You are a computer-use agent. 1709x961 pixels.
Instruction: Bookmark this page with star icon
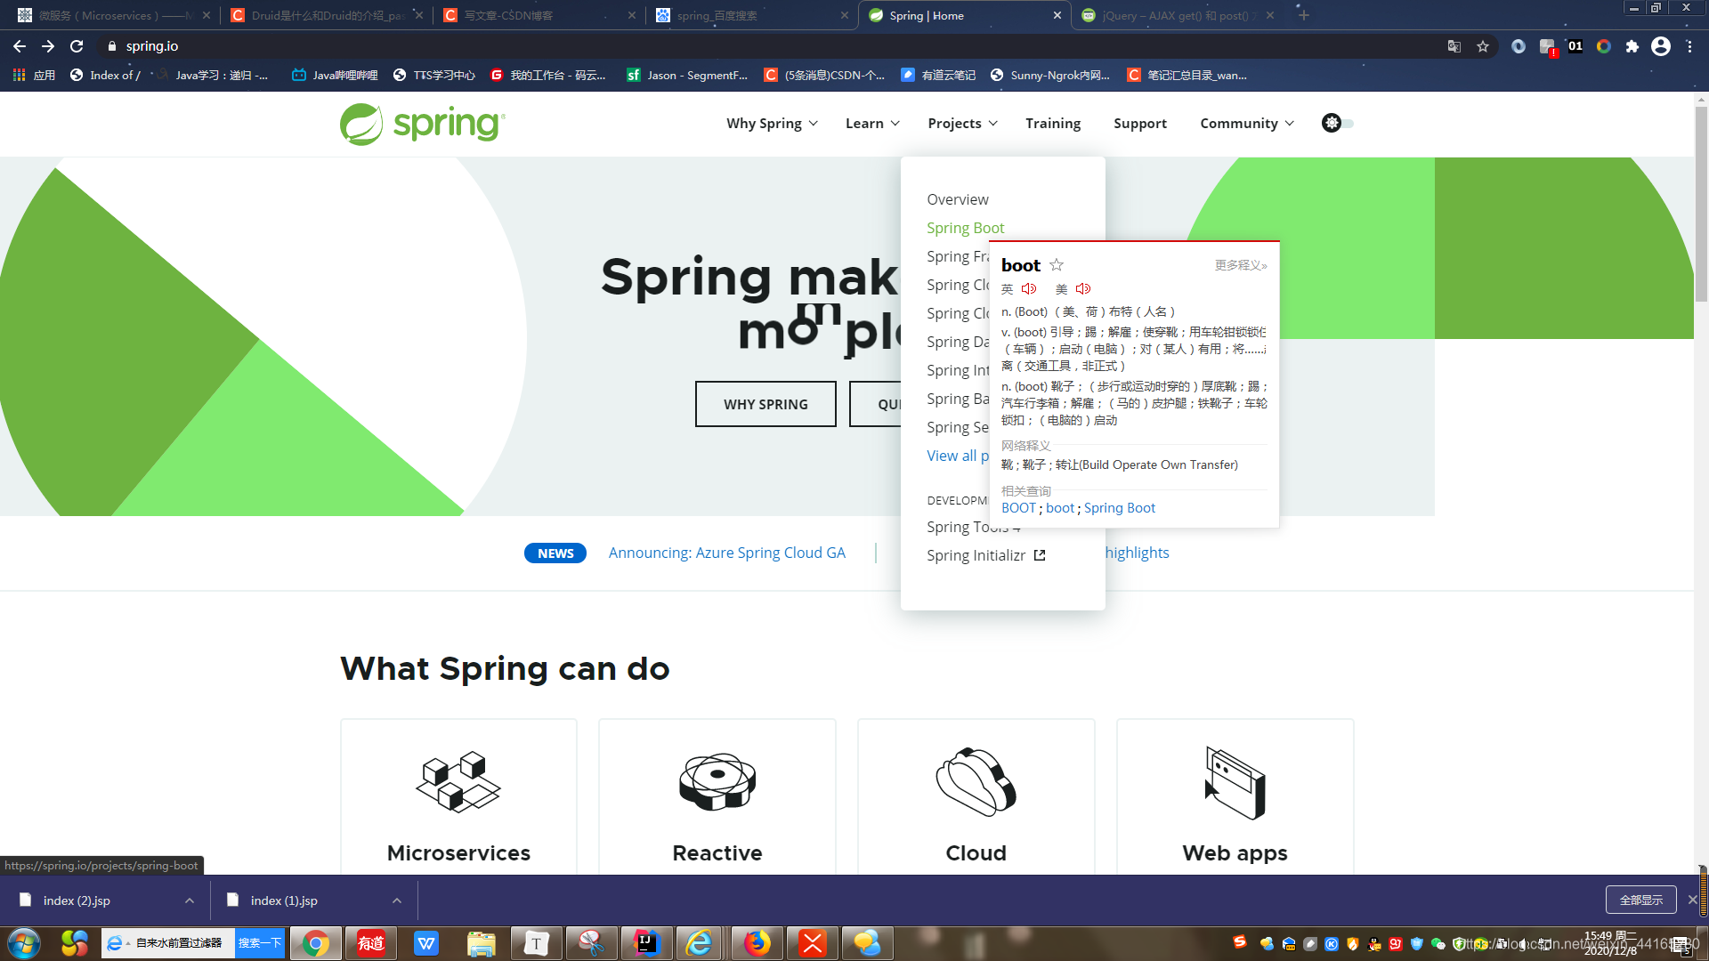click(x=1483, y=46)
